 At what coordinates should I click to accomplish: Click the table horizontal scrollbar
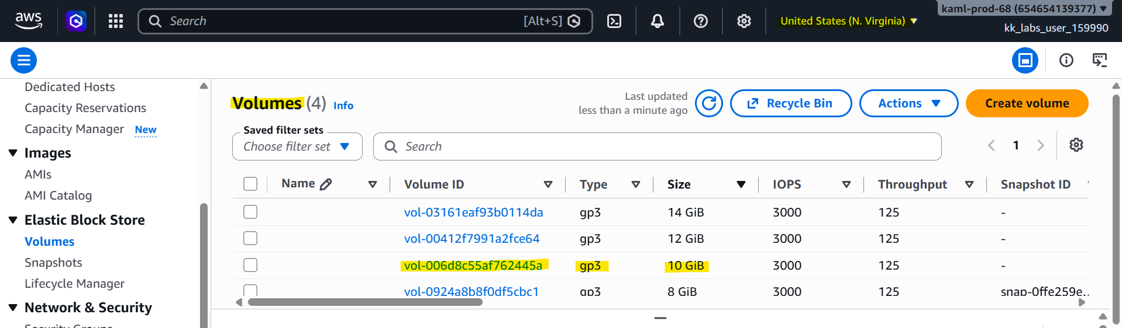365,302
